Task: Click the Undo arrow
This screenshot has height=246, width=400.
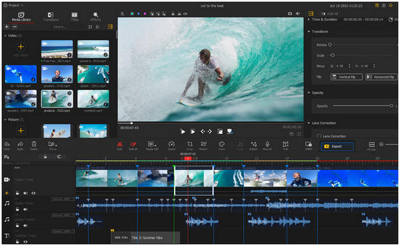Action: pyautogui.click(x=7, y=145)
